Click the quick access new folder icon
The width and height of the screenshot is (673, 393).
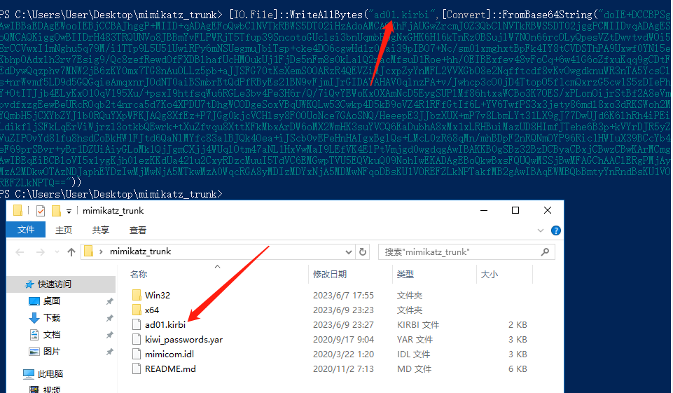coord(56,211)
